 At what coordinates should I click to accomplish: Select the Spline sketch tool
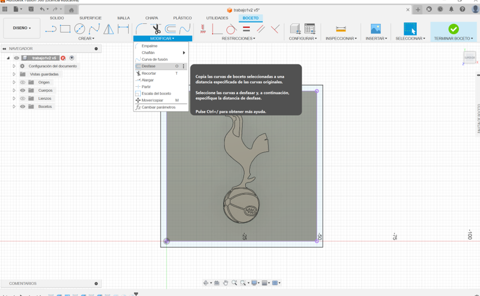coord(94,29)
